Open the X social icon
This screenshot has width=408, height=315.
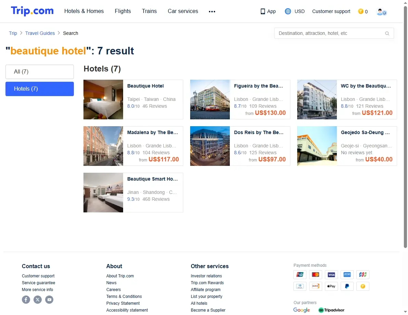pyautogui.click(x=38, y=300)
